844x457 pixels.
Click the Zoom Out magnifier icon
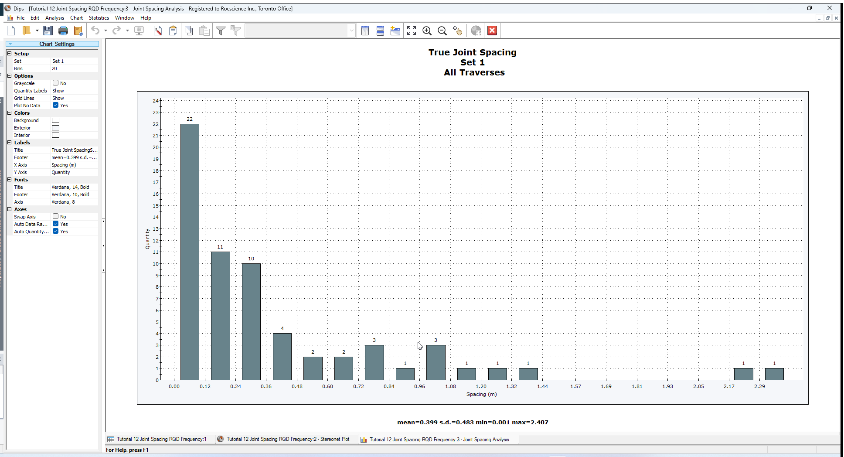[442, 31]
